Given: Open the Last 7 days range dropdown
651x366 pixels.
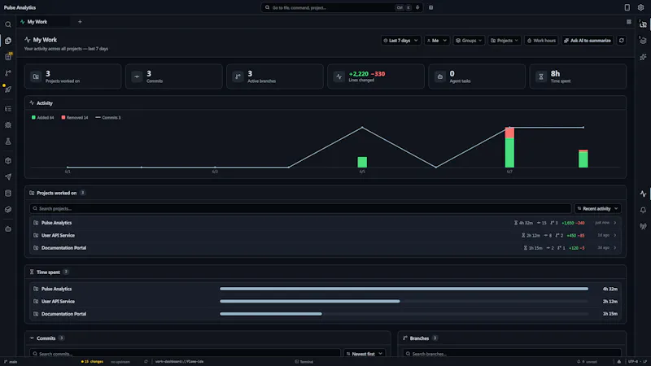Looking at the screenshot, I should click(400, 40).
